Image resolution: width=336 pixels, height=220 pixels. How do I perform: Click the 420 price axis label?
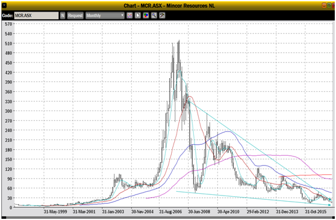point(9,72)
